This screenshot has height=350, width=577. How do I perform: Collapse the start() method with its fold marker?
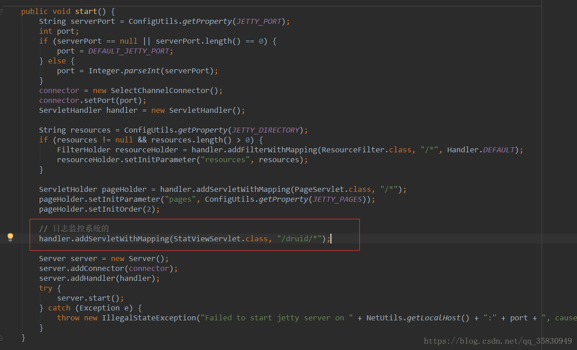click(1, 12)
